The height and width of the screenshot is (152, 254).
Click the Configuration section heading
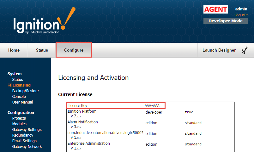tap(21, 113)
